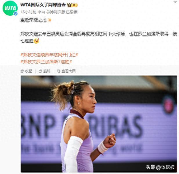Expand the post options chevron at top right

tap(175, 2)
